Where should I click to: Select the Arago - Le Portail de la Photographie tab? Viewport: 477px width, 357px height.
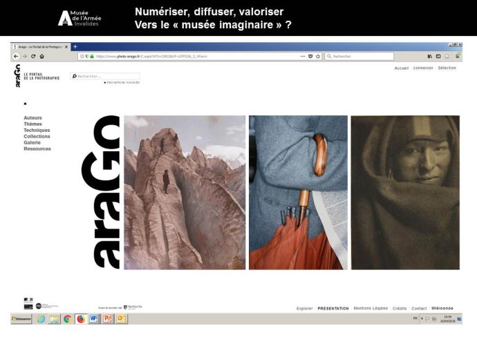click(40, 47)
